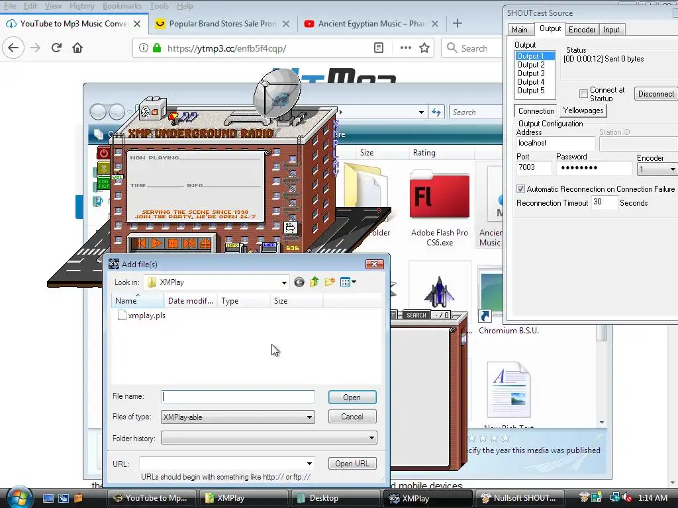Image resolution: width=678 pixels, height=508 pixels.
Task: Click Firefox reload page button
Action: pos(56,48)
